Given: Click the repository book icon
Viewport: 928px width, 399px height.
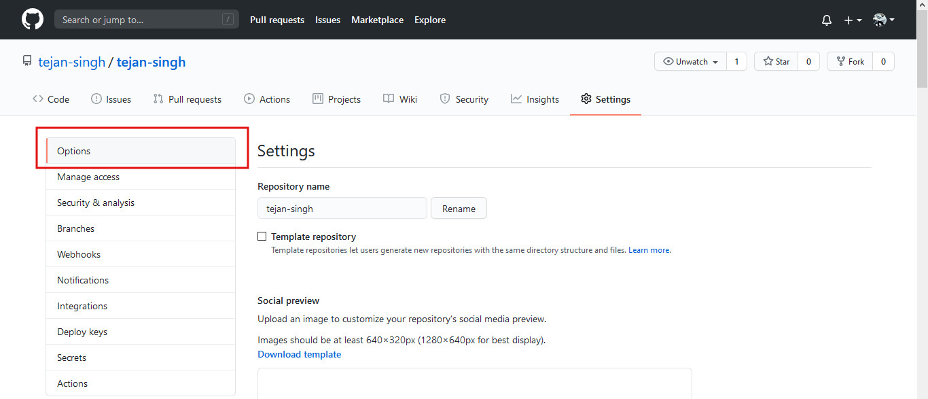Looking at the screenshot, I should 27,62.
